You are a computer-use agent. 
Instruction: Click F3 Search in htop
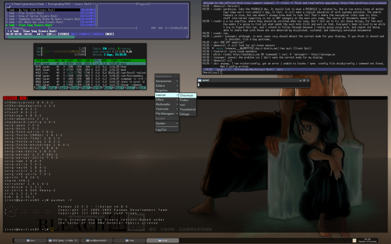tap(63, 88)
